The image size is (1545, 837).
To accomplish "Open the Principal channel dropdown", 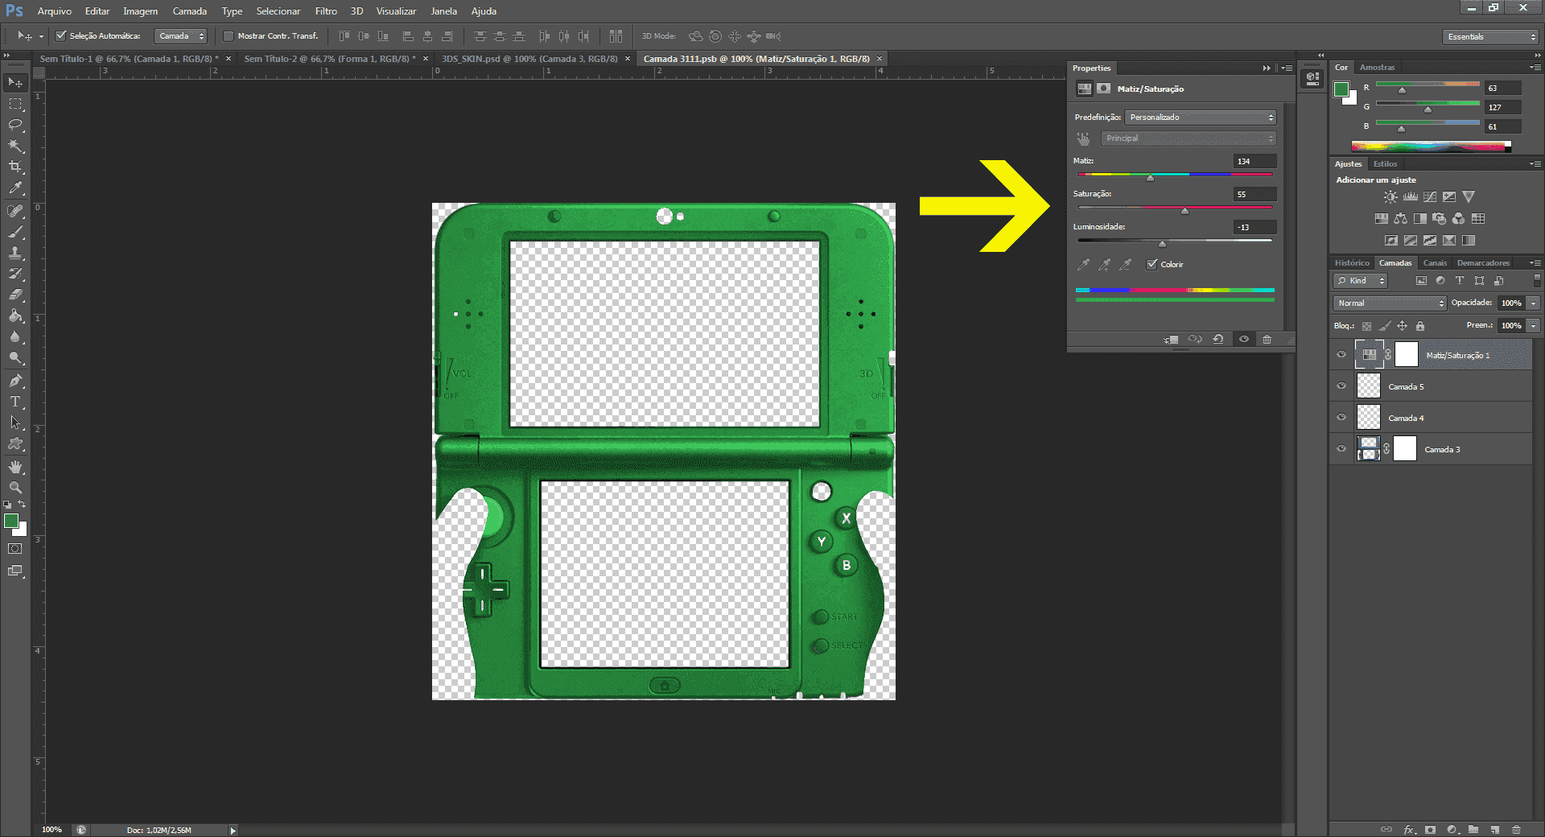I will click(1189, 138).
